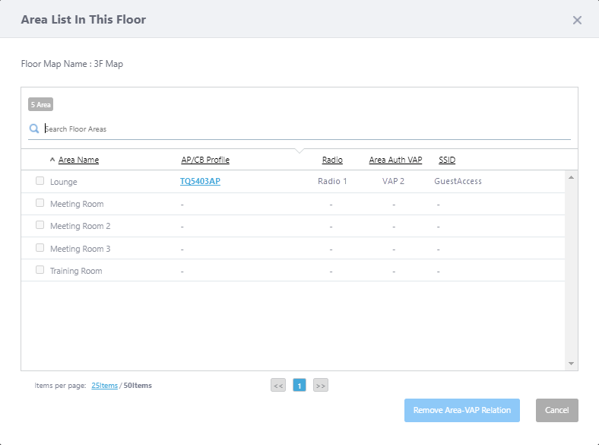Screen dimensions: 599x445
Task: Check the Meeting Room checkbox
Action: coord(40,203)
